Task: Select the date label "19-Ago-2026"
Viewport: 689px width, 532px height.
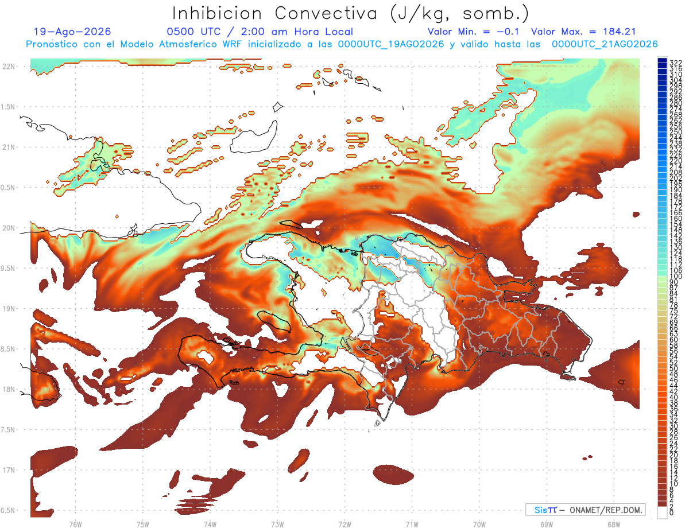Action: coord(72,32)
